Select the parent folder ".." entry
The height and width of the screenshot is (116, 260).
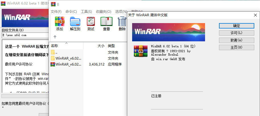tap(56, 52)
